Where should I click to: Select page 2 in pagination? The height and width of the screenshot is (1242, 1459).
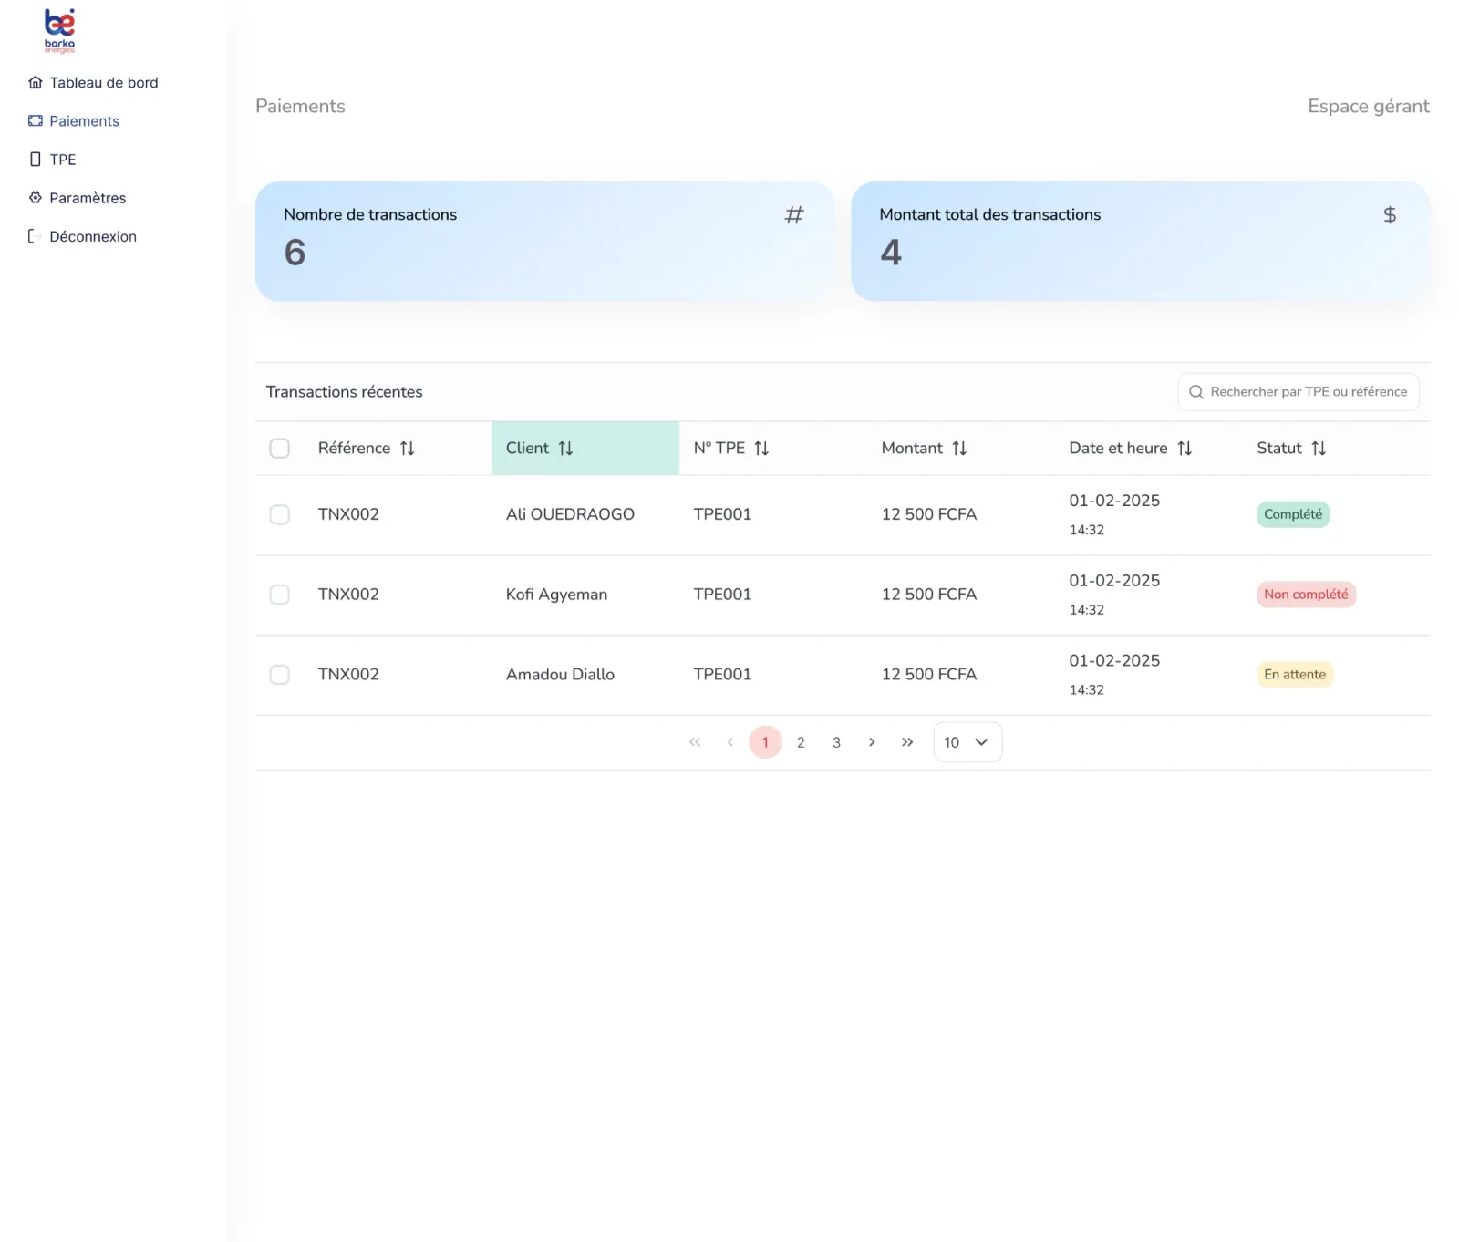(801, 742)
